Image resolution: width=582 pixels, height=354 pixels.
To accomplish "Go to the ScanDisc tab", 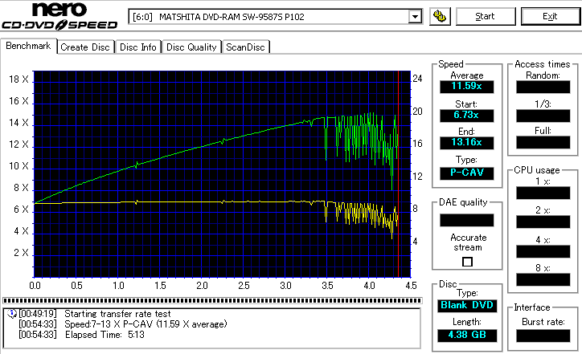I will (x=245, y=47).
